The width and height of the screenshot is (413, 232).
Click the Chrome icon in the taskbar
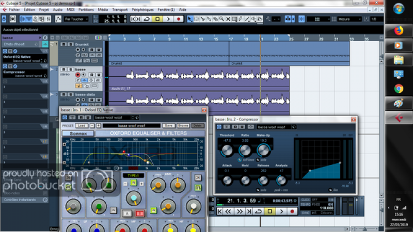click(399, 88)
